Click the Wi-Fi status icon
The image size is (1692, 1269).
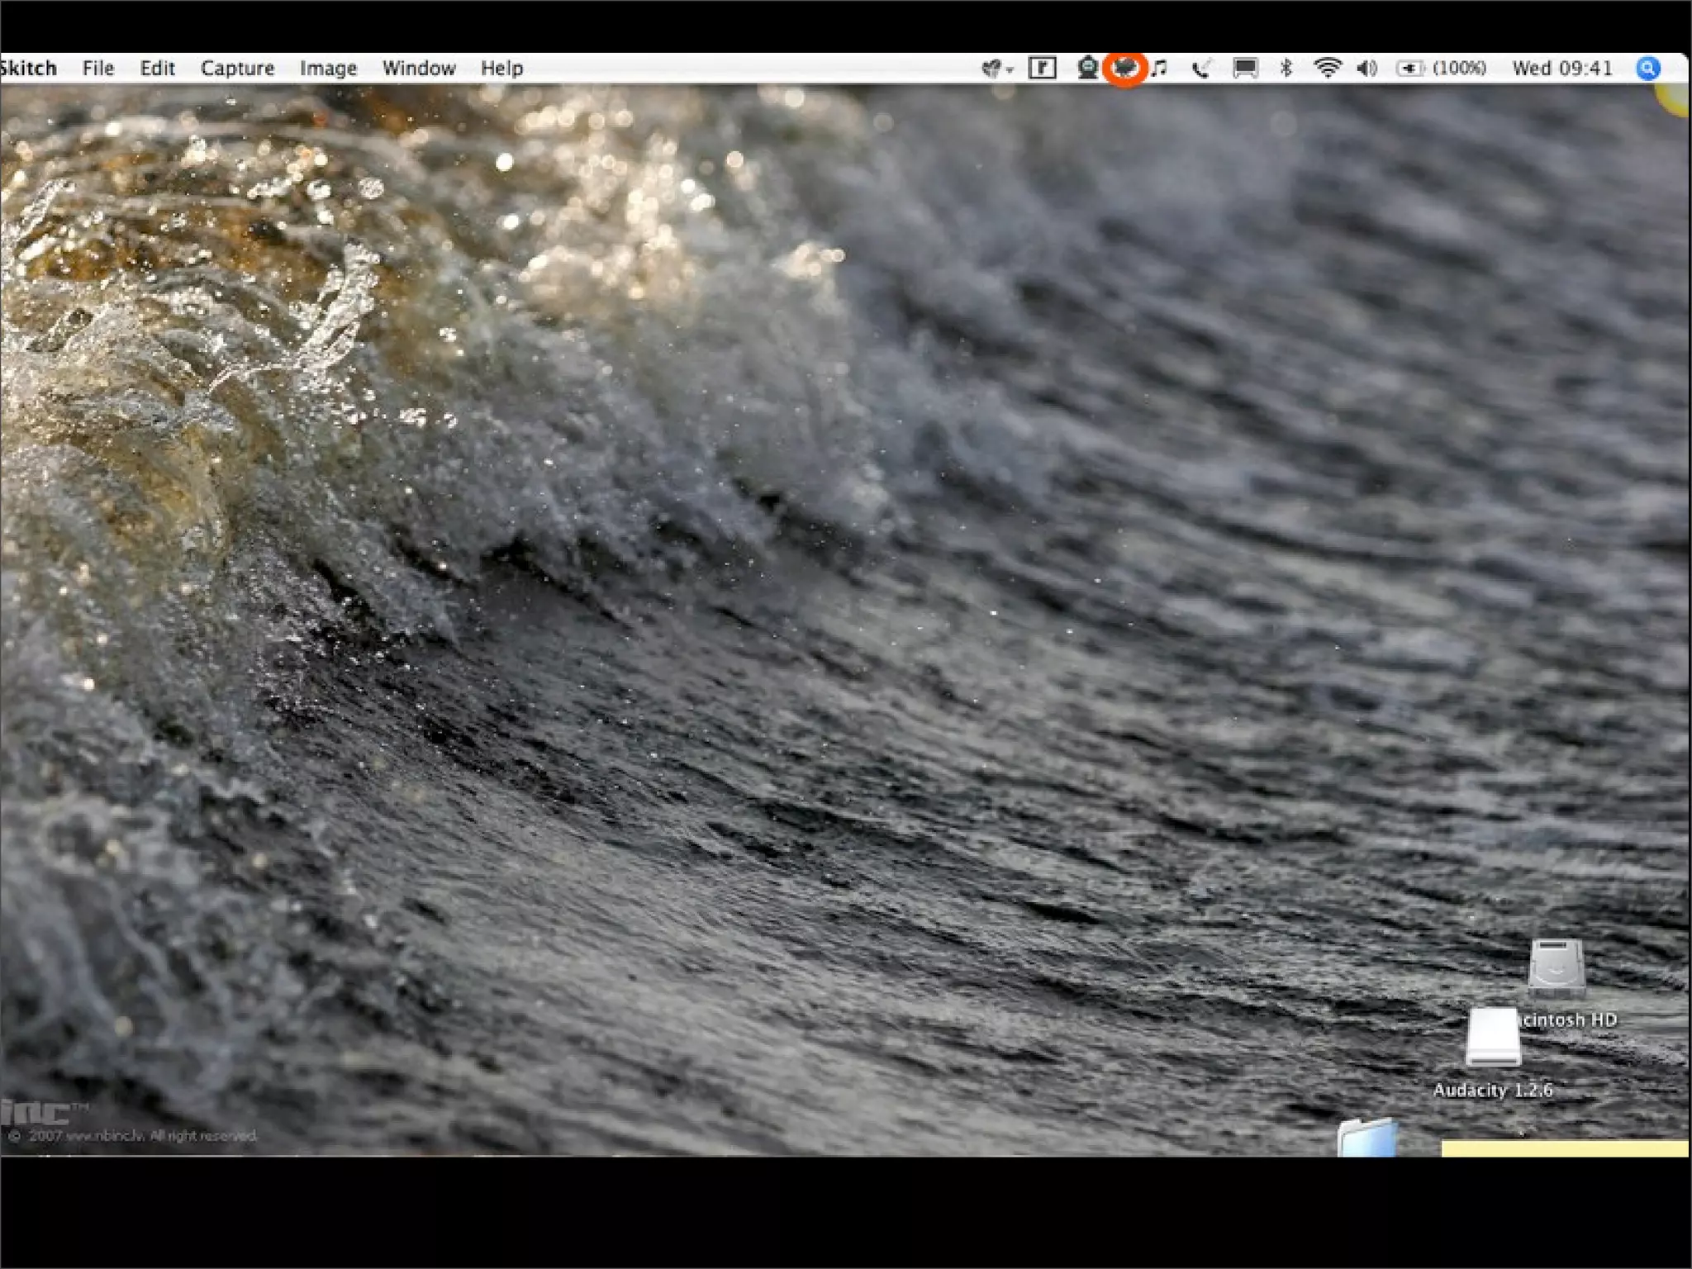point(1327,68)
